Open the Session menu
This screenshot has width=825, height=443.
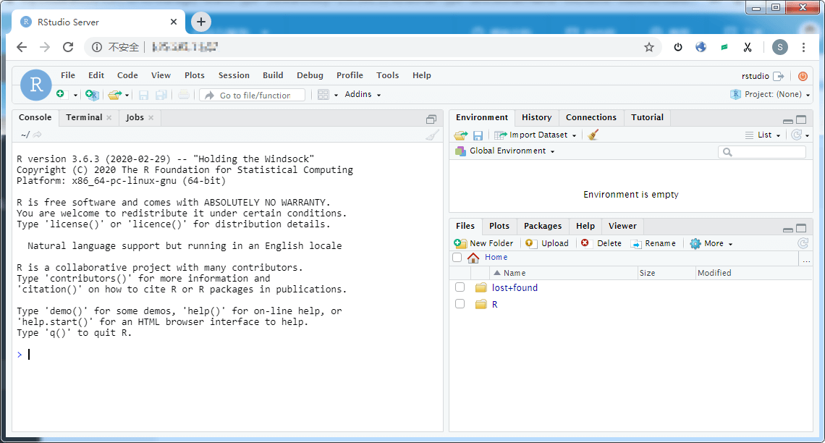(234, 75)
